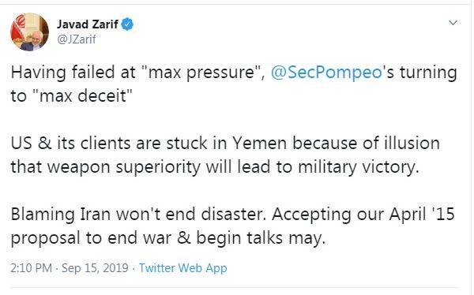
Task: Visit the @JZarif handle
Action: [x=77, y=39]
